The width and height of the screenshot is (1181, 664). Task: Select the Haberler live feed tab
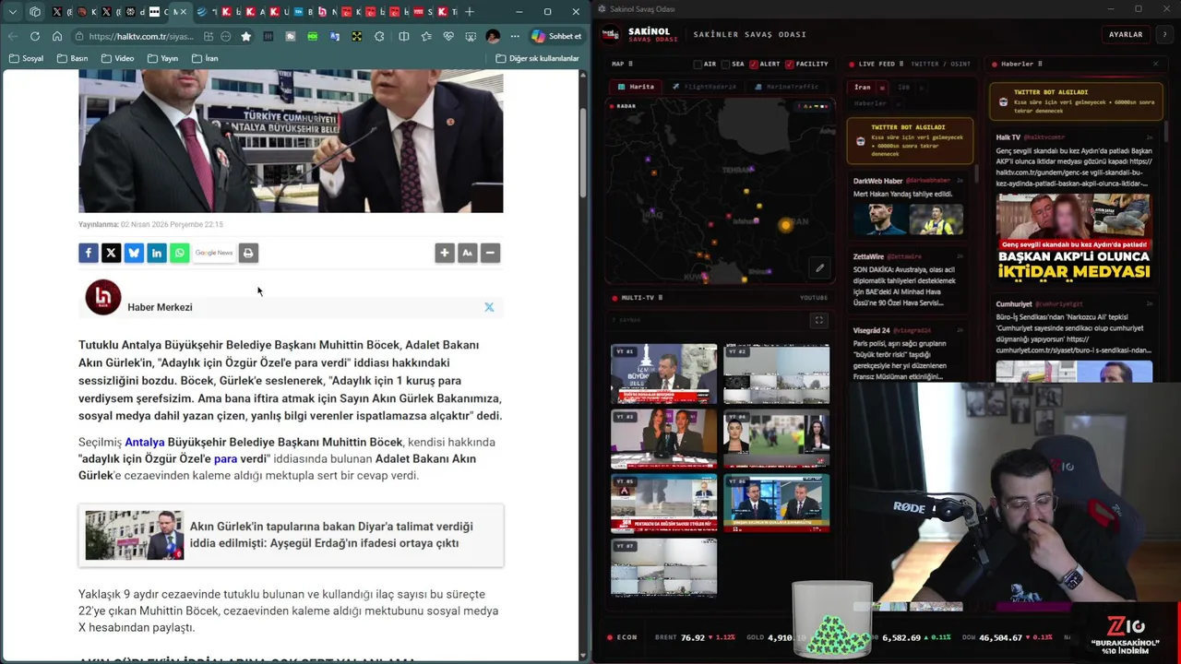(870, 103)
